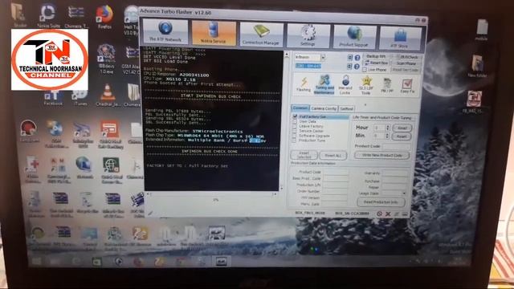
Task: Click Write New Product Code button
Action: (382, 155)
